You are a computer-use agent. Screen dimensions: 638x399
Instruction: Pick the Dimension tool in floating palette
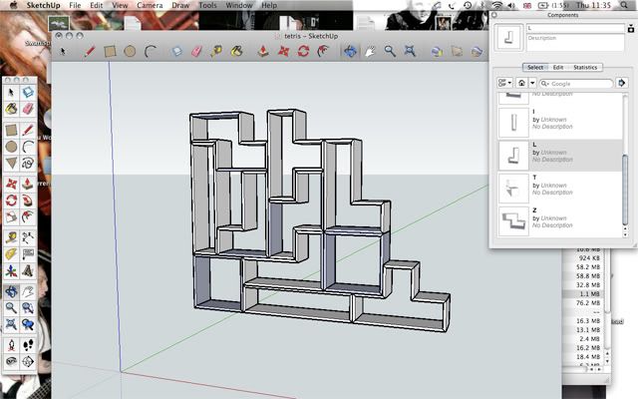[28, 237]
